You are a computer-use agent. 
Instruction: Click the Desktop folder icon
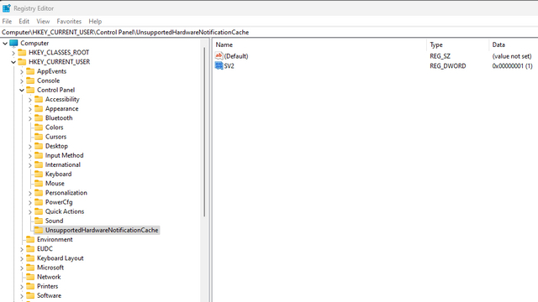[39, 146]
